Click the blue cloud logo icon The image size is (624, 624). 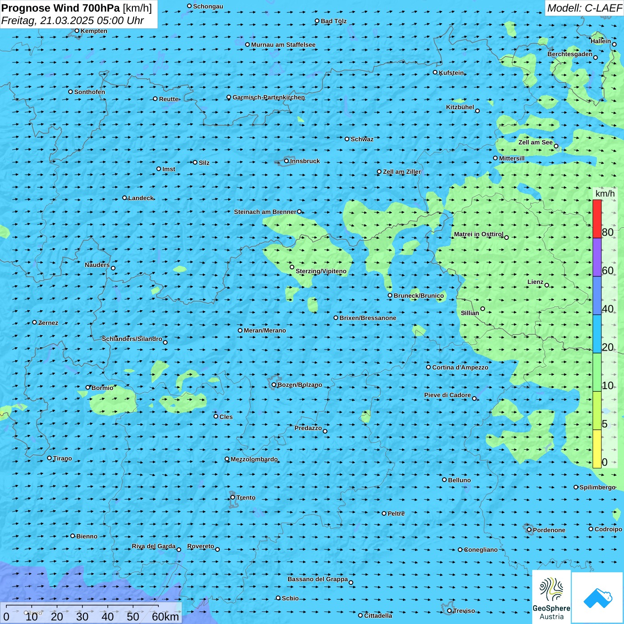pos(597,598)
